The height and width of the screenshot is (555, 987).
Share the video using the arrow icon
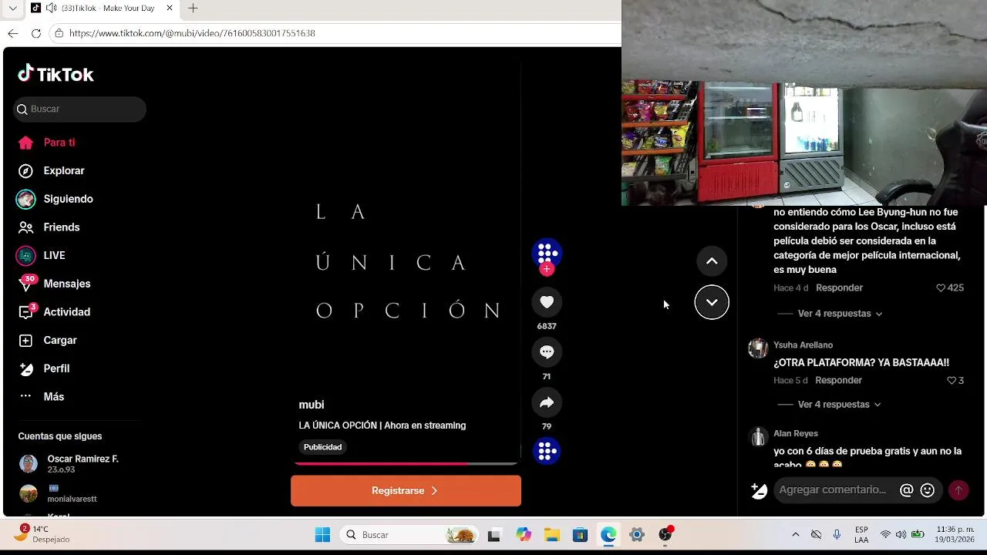coord(547,402)
